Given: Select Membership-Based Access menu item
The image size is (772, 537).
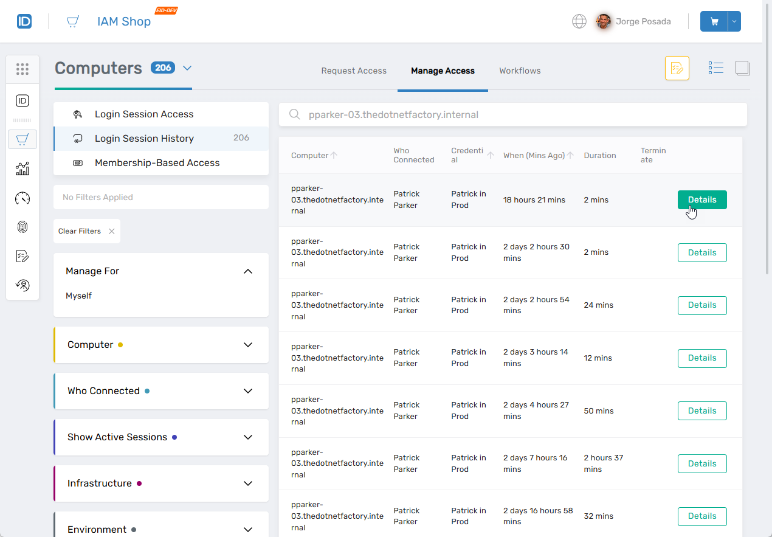Looking at the screenshot, I should (x=157, y=163).
